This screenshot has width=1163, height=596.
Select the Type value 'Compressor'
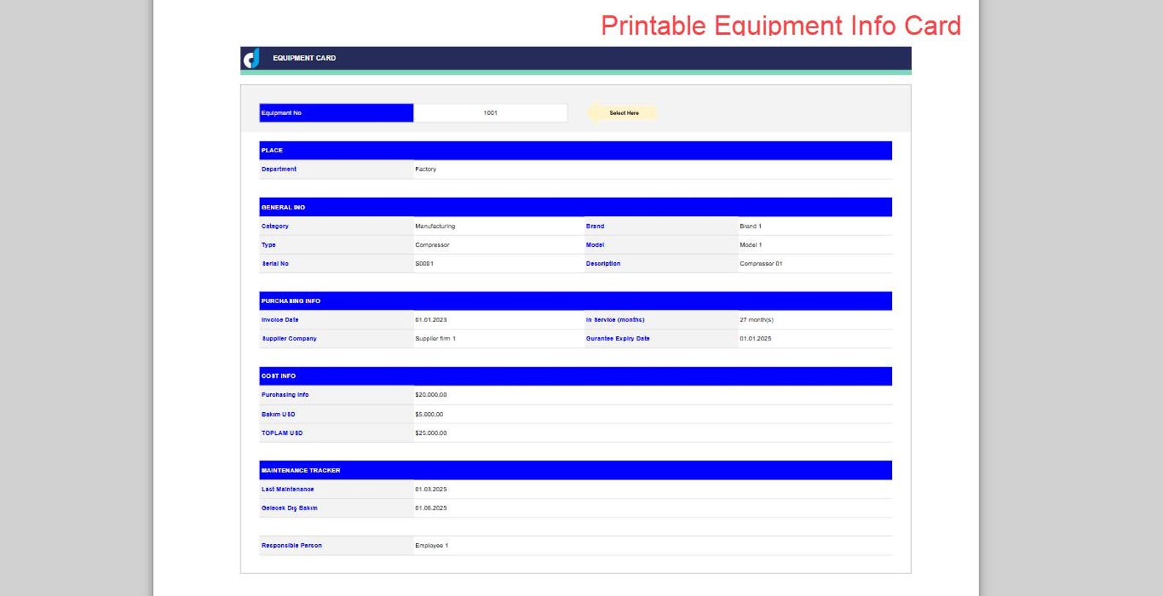tap(432, 245)
